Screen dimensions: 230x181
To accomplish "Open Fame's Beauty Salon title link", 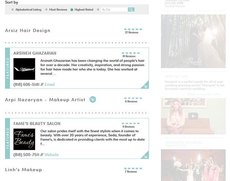I will pyautogui.click(x=37, y=123).
